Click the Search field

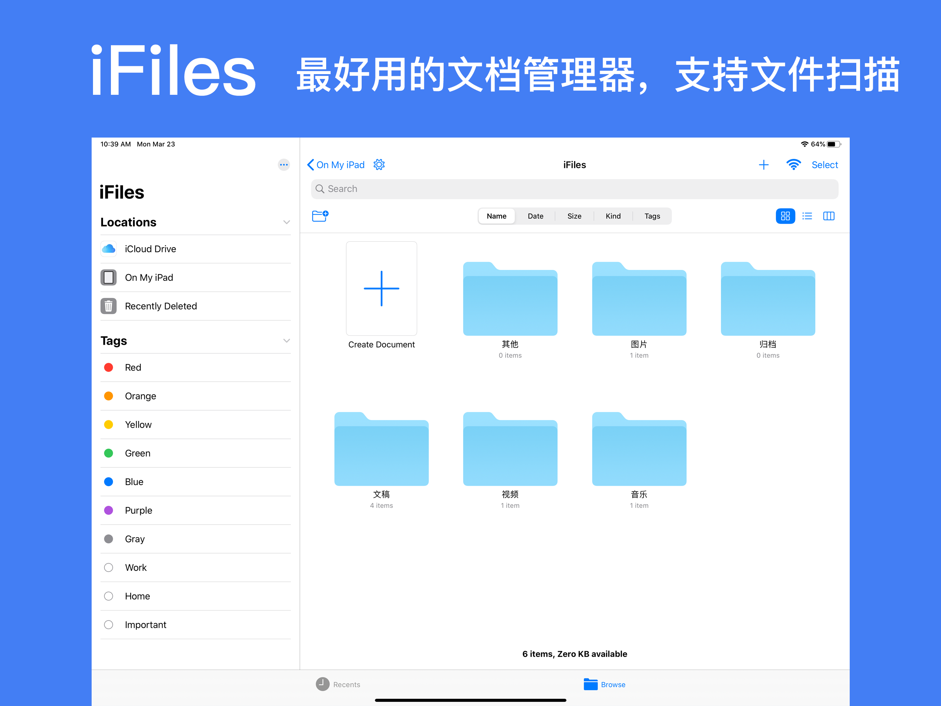[574, 189]
